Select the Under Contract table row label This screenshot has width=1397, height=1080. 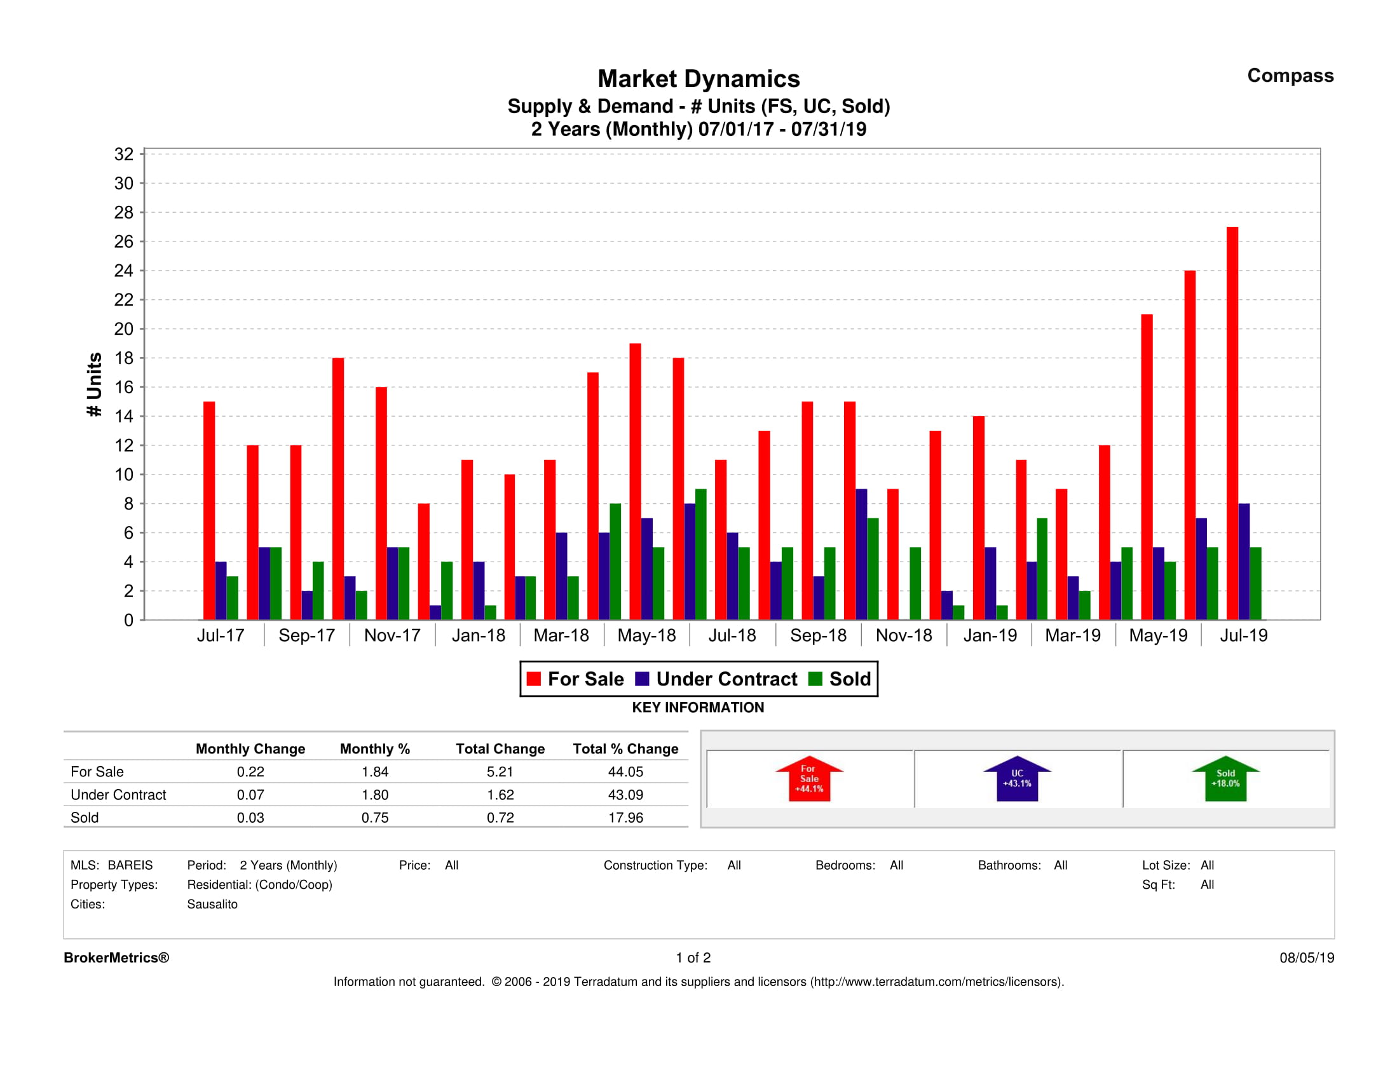click(x=118, y=795)
